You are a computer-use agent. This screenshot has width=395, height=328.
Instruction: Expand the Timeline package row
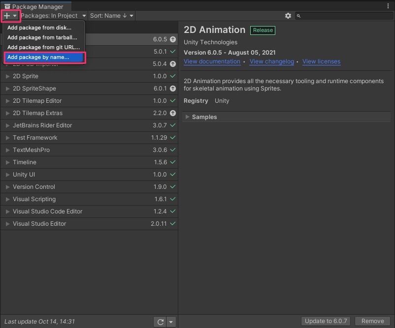tap(7, 162)
